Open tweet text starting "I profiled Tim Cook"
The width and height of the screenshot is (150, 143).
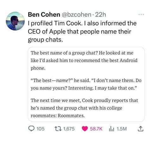[x=82, y=32]
